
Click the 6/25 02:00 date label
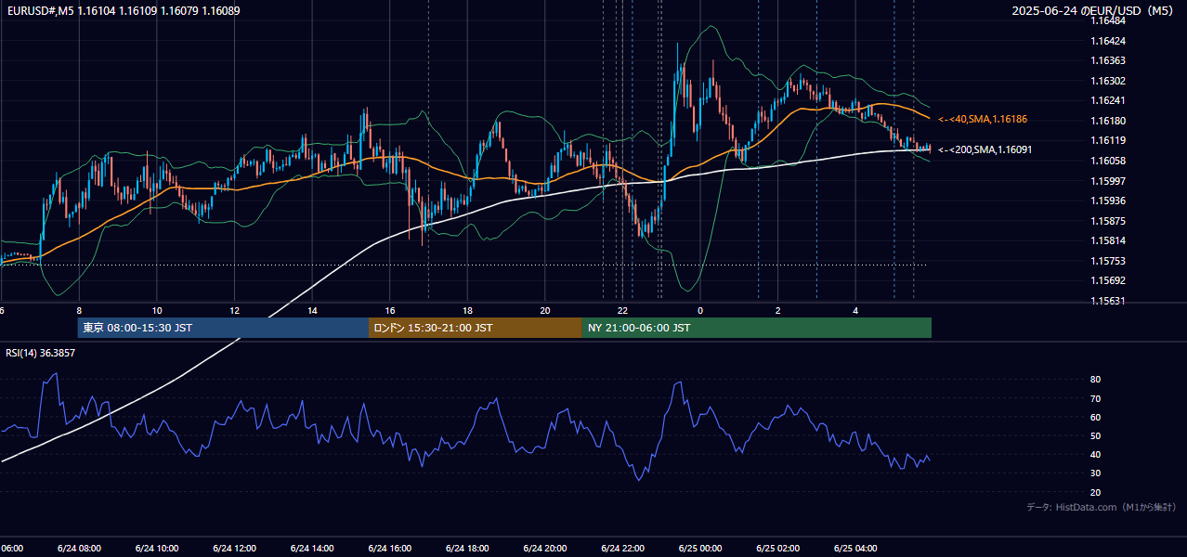pos(778,548)
